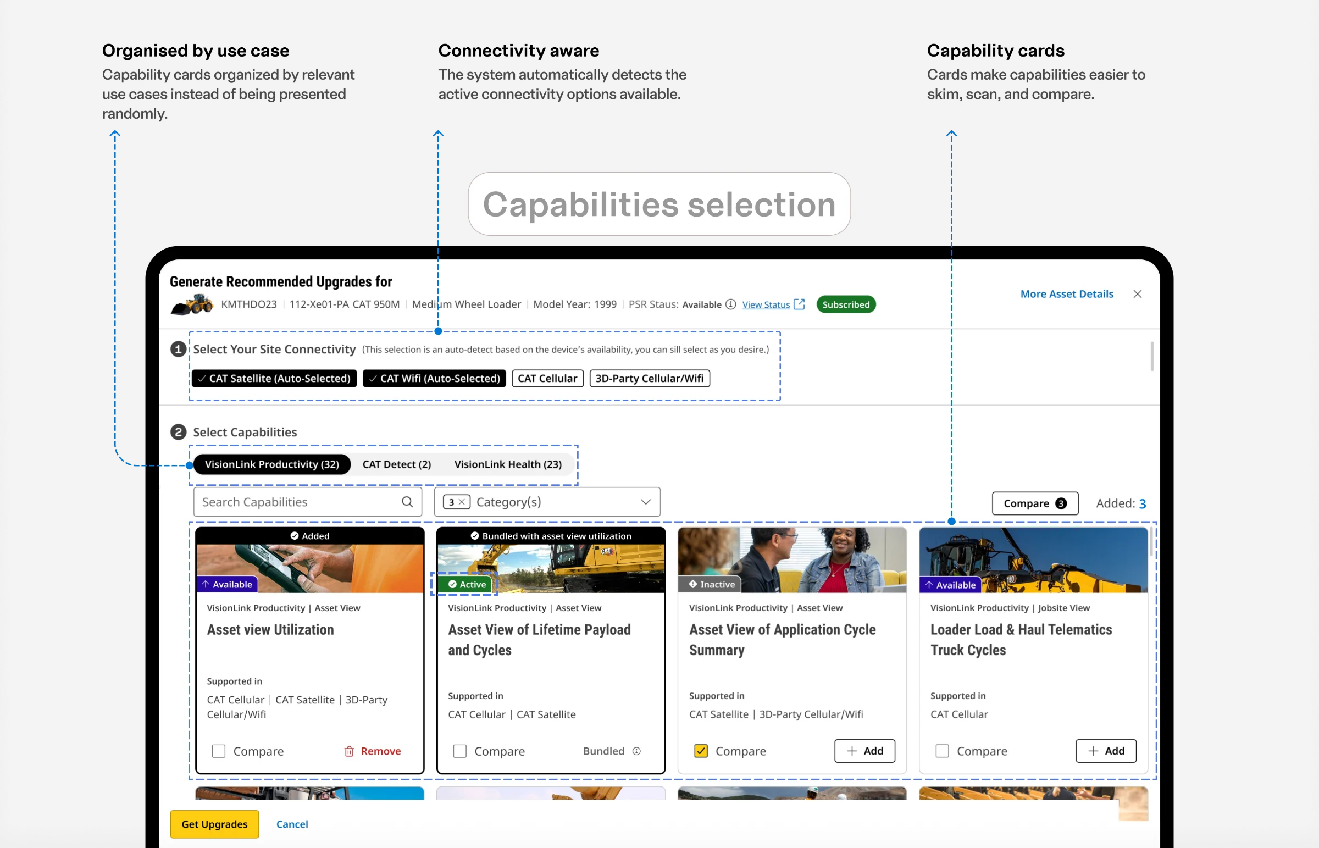Open the View Status external link icon

[x=799, y=304]
